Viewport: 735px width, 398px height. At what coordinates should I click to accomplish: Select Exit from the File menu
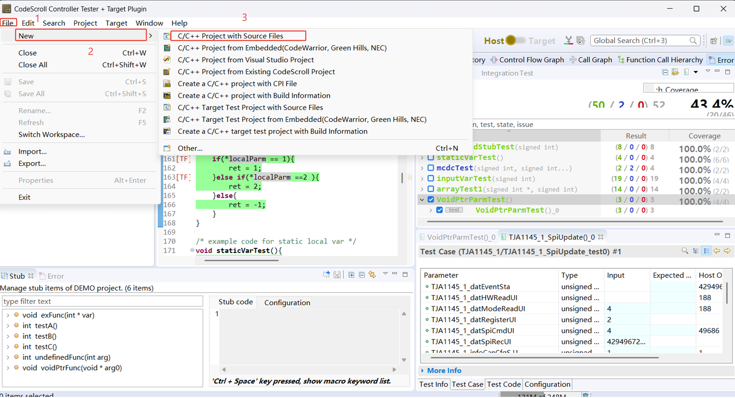tap(24, 197)
